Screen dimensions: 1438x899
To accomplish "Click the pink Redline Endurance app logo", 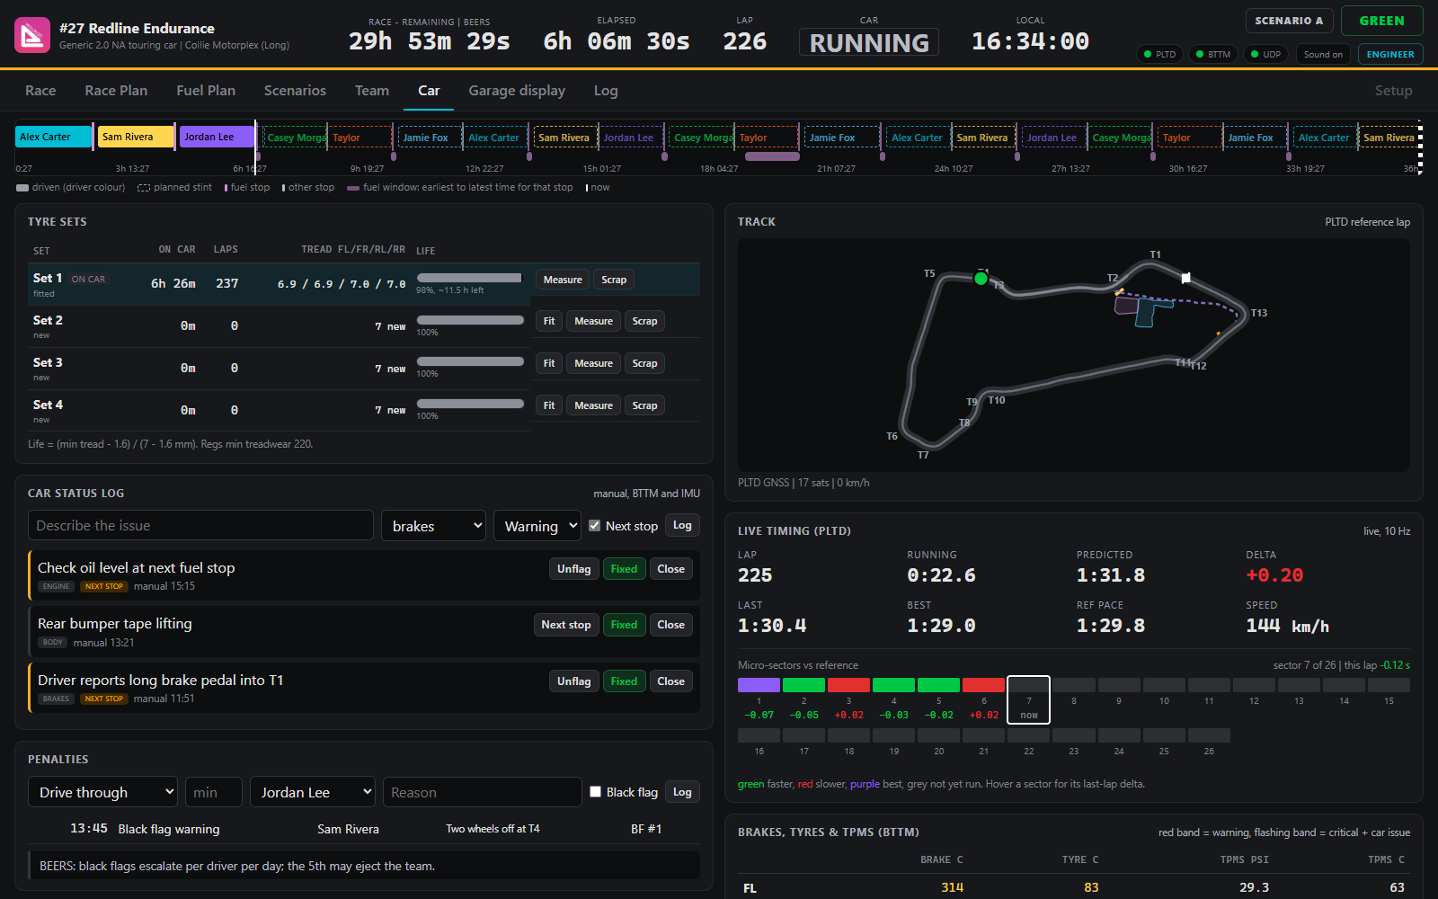I will [32, 36].
